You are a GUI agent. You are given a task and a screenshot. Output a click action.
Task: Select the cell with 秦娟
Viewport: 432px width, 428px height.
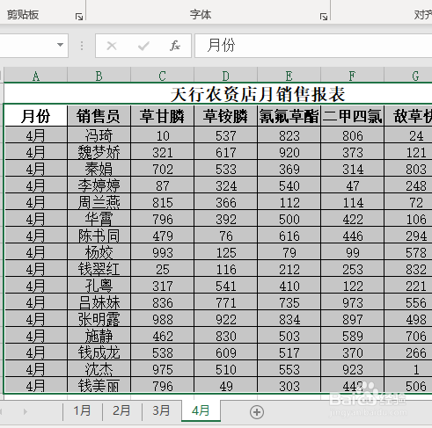[x=99, y=169]
